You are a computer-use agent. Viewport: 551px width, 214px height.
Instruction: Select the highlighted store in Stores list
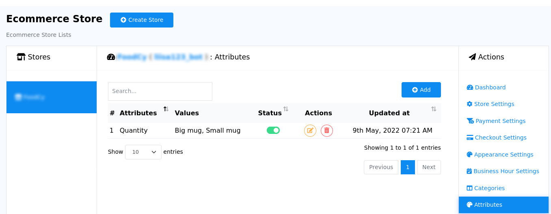pyautogui.click(x=52, y=97)
